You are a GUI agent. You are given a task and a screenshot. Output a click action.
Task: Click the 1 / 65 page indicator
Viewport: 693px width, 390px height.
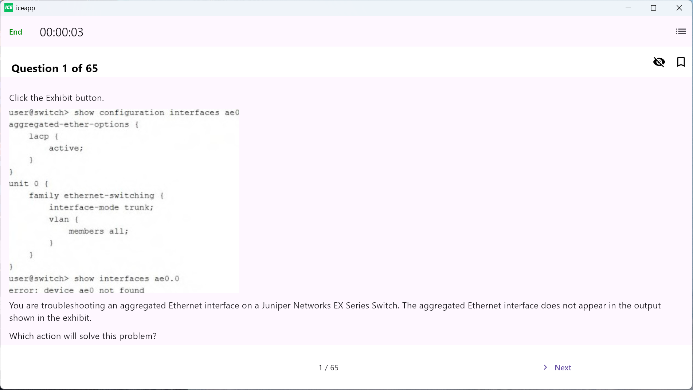[328, 368]
